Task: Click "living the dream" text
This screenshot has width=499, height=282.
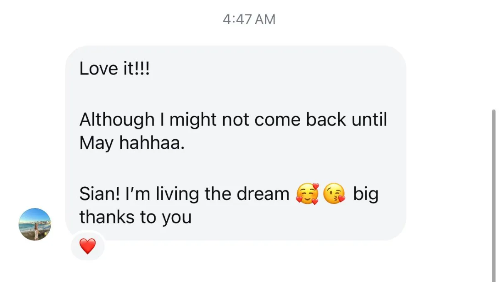Action: [x=222, y=194]
